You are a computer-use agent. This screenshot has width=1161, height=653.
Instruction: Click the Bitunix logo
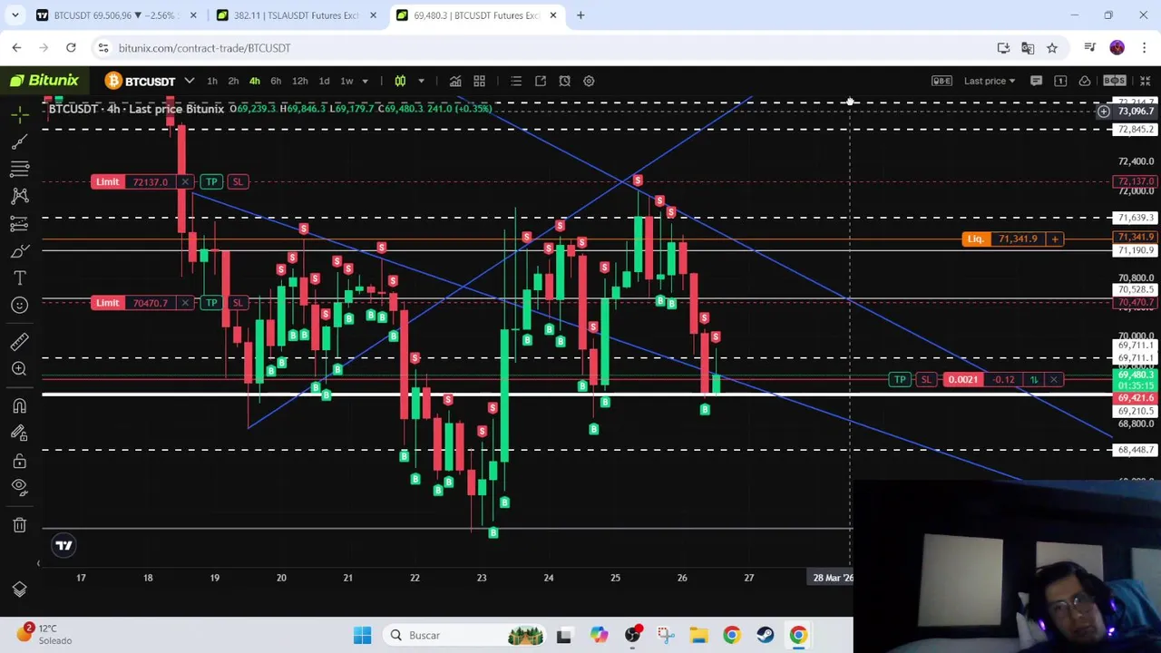(45, 81)
